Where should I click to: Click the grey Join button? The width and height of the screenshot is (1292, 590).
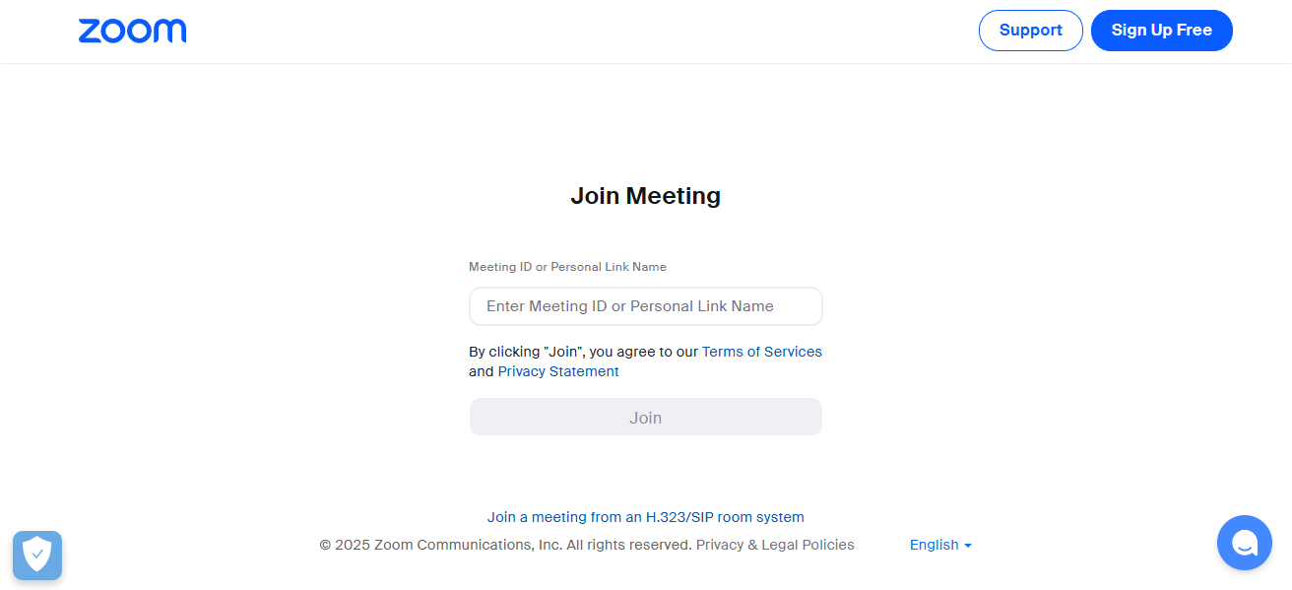pyautogui.click(x=646, y=417)
